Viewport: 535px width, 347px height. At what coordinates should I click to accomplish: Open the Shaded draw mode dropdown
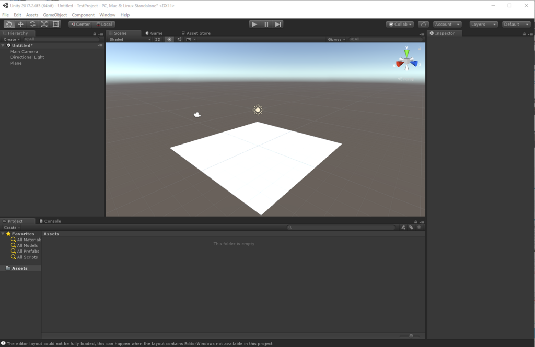(x=130, y=39)
